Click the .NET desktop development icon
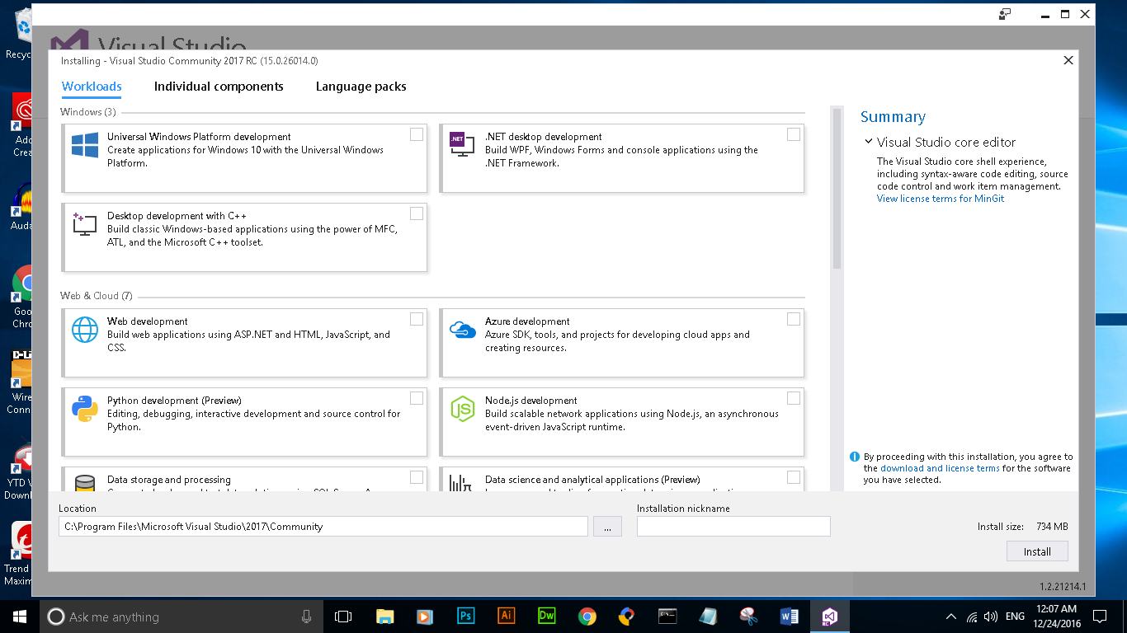Image resolution: width=1127 pixels, height=633 pixels. 462,144
